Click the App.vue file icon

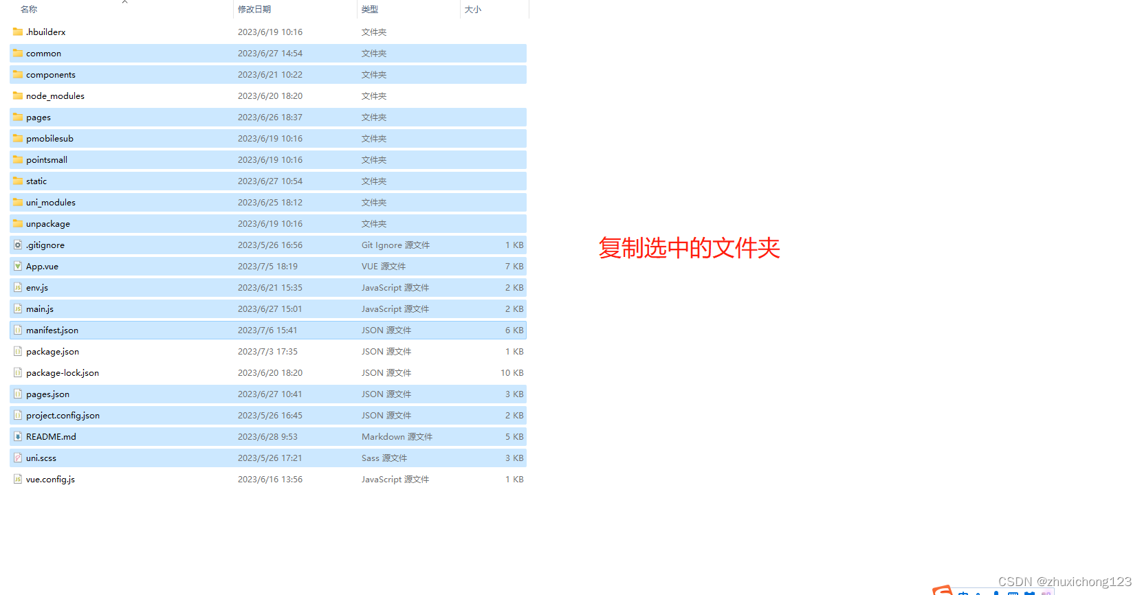[x=18, y=266]
